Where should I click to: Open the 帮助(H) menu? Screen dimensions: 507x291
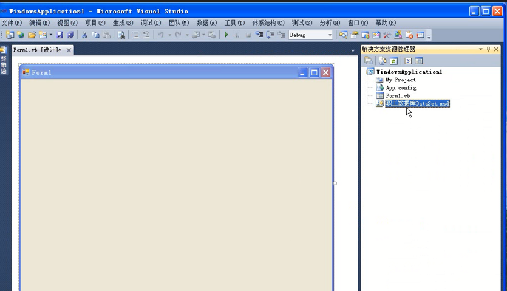[x=386, y=23]
